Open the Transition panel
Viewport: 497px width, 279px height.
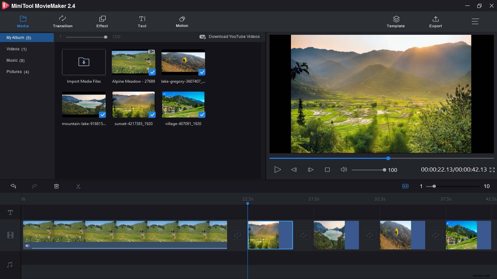point(62,21)
